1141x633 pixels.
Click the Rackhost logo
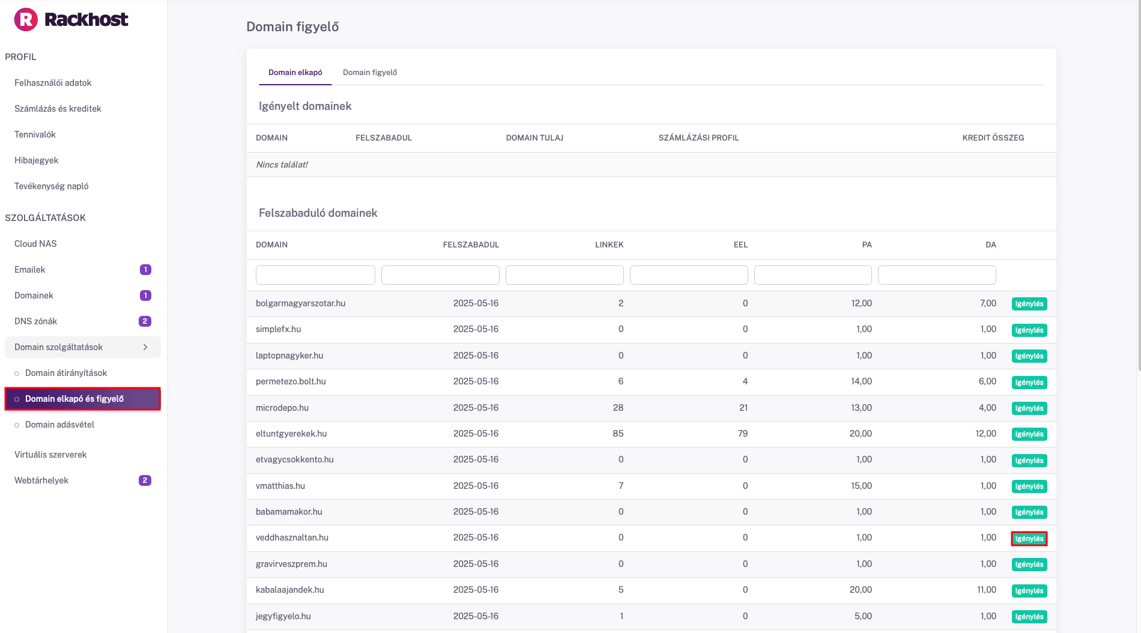click(x=71, y=19)
